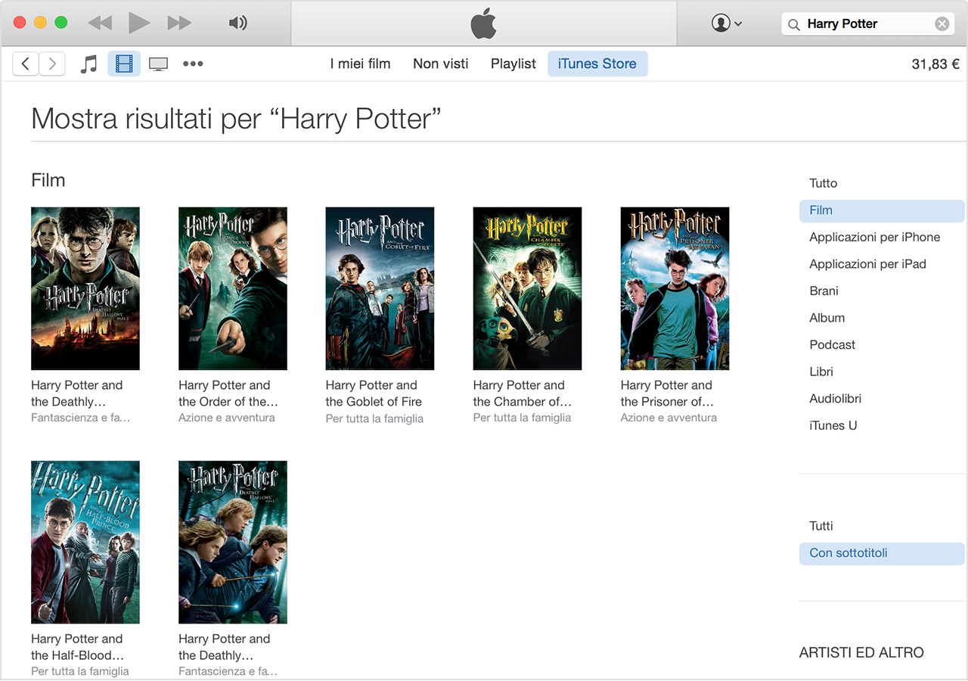Open the account user menu
Screen dimensions: 968x681
[726, 23]
